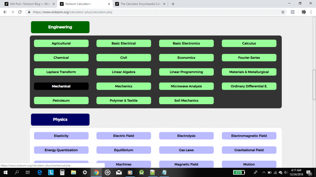
Task: Select the Linear Algebra category
Action: [124, 72]
